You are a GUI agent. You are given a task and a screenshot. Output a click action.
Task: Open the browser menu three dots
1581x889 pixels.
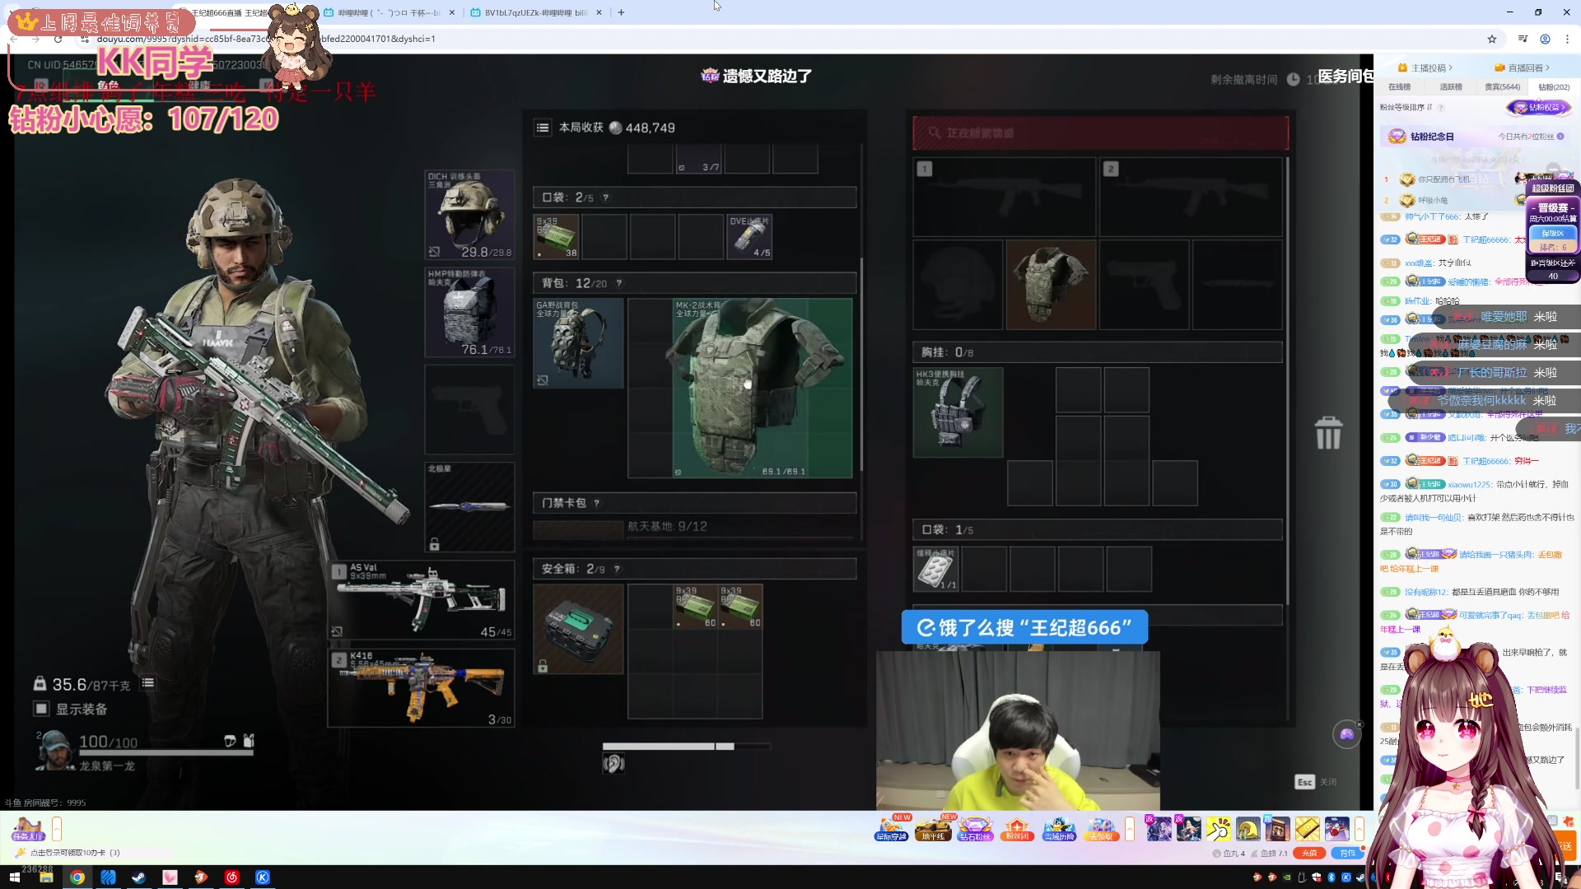pyautogui.click(x=1568, y=39)
